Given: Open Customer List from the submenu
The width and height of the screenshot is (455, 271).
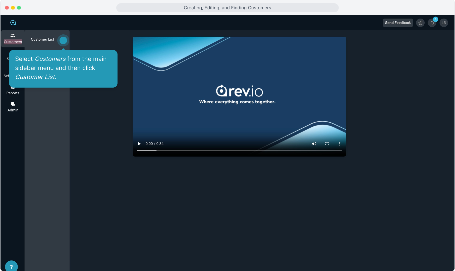Looking at the screenshot, I should pyautogui.click(x=42, y=39).
